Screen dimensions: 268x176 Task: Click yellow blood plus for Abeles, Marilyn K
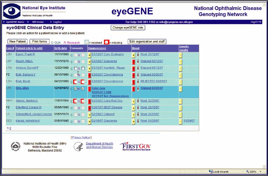(x=133, y=101)
